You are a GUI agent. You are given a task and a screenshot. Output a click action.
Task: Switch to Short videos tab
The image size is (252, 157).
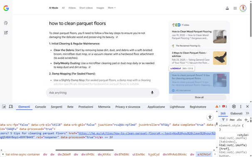click(x=86, y=8)
